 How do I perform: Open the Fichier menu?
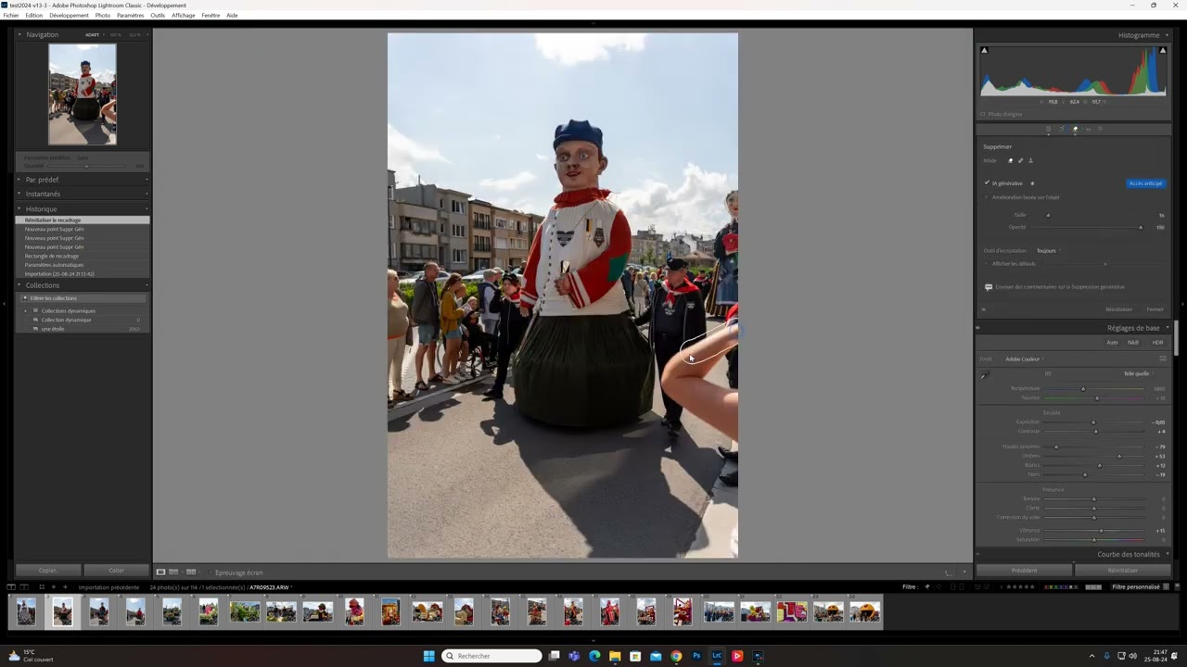coord(11,15)
